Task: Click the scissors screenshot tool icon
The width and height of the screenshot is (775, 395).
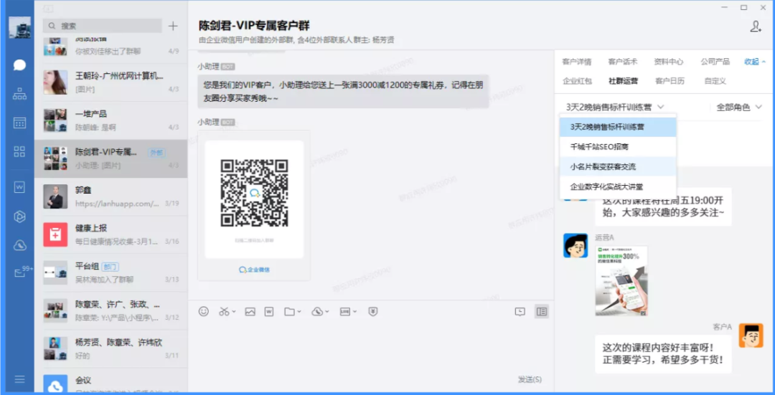Action: [x=224, y=311]
